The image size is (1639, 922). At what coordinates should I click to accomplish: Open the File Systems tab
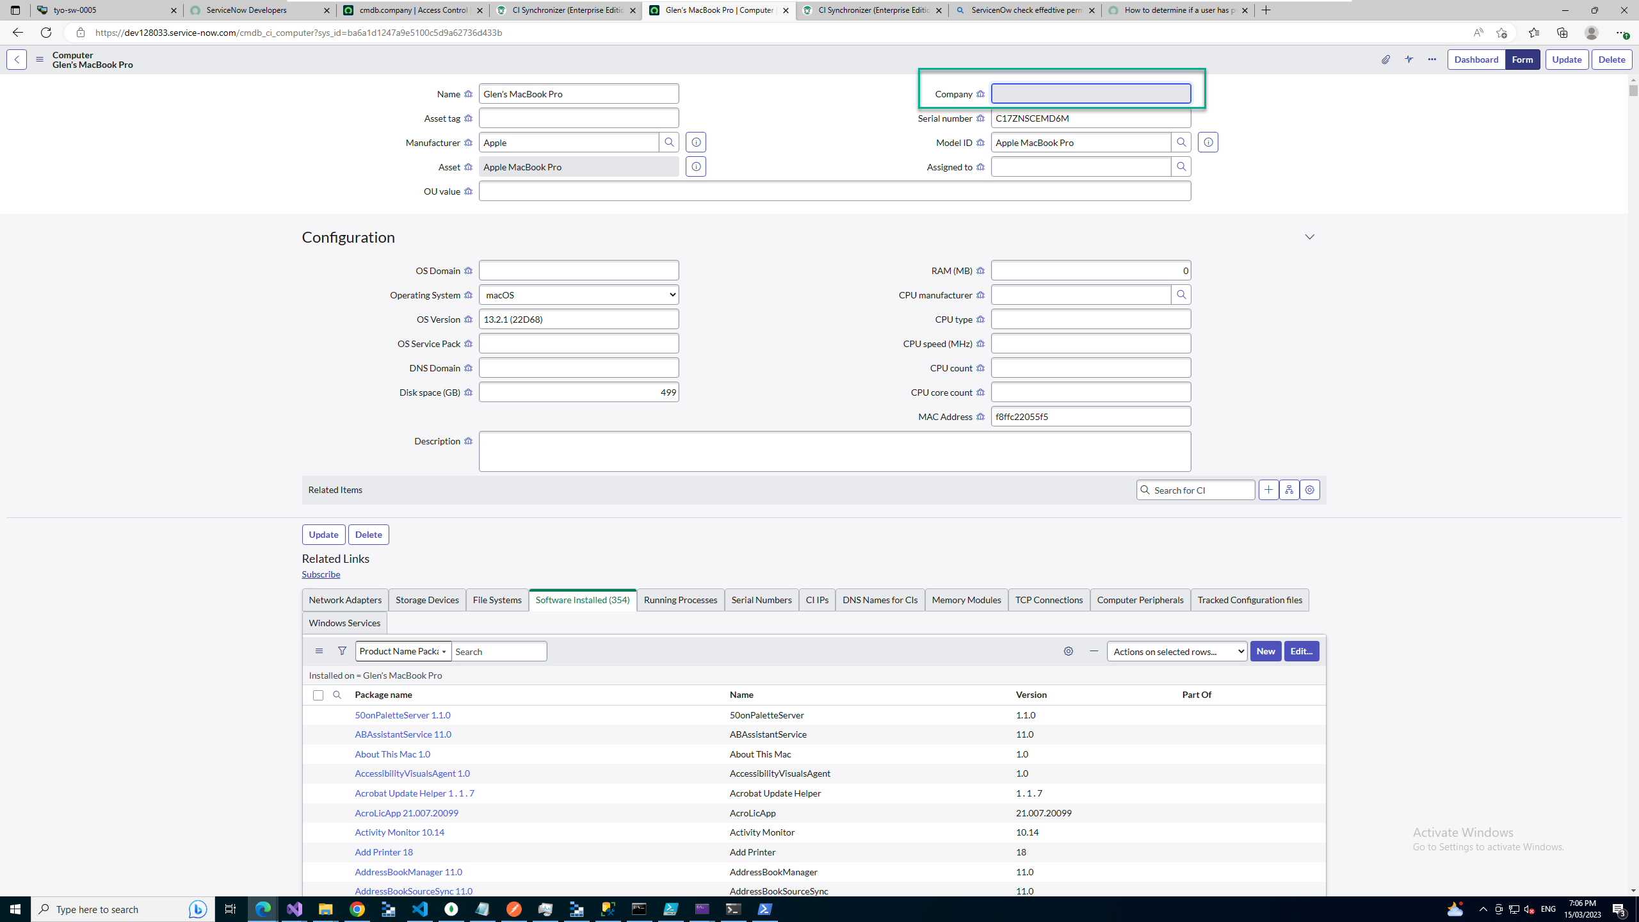click(497, 600)
